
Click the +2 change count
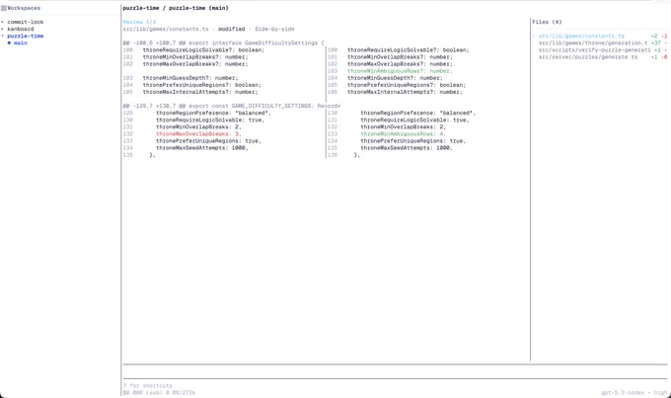coord(654,36)
